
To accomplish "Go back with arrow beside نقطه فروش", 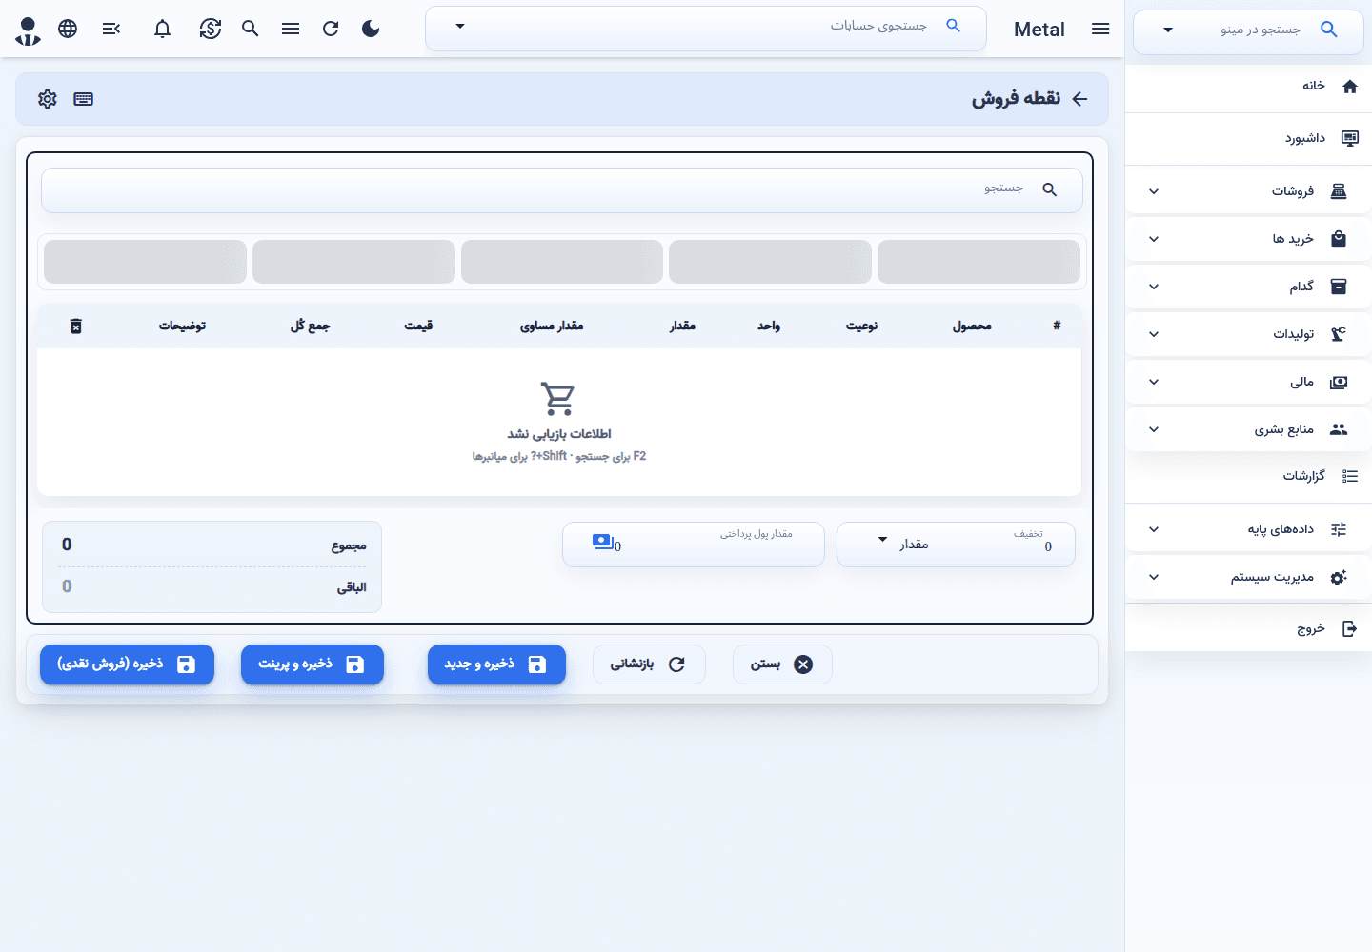I will (x=1079, y=99).
